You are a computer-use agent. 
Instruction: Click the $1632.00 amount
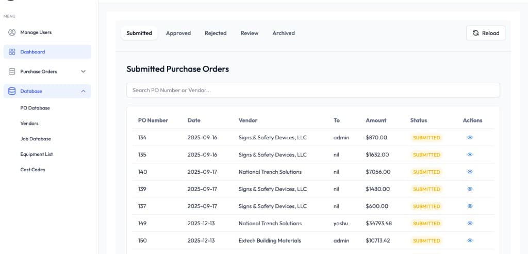point(377,155)
